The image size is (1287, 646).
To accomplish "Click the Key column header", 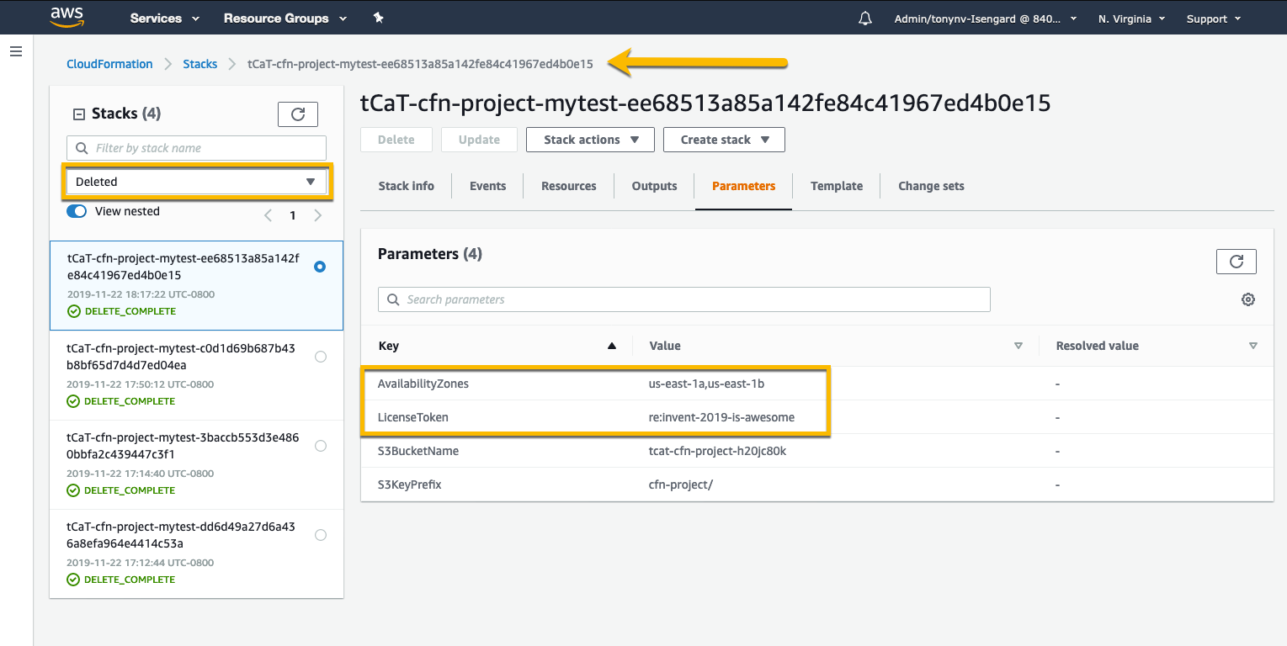I will [389, 346].
